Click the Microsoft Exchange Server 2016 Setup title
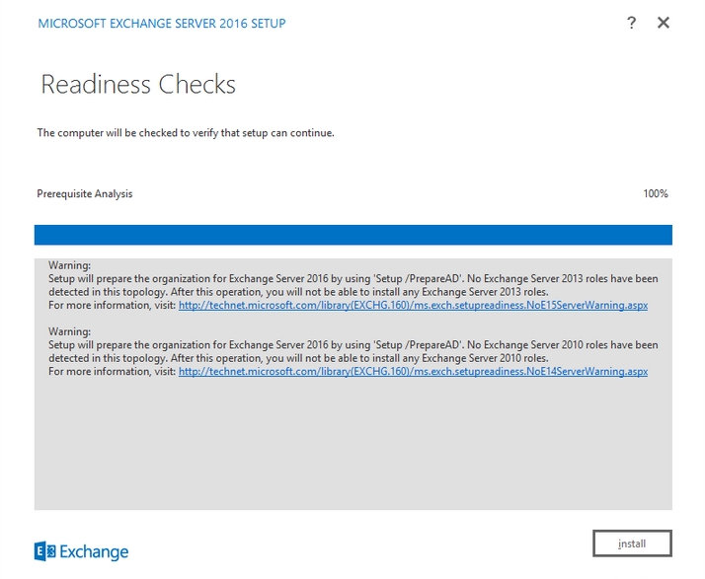This screenshot has height=579, width=705. click(x=161, y=23)
